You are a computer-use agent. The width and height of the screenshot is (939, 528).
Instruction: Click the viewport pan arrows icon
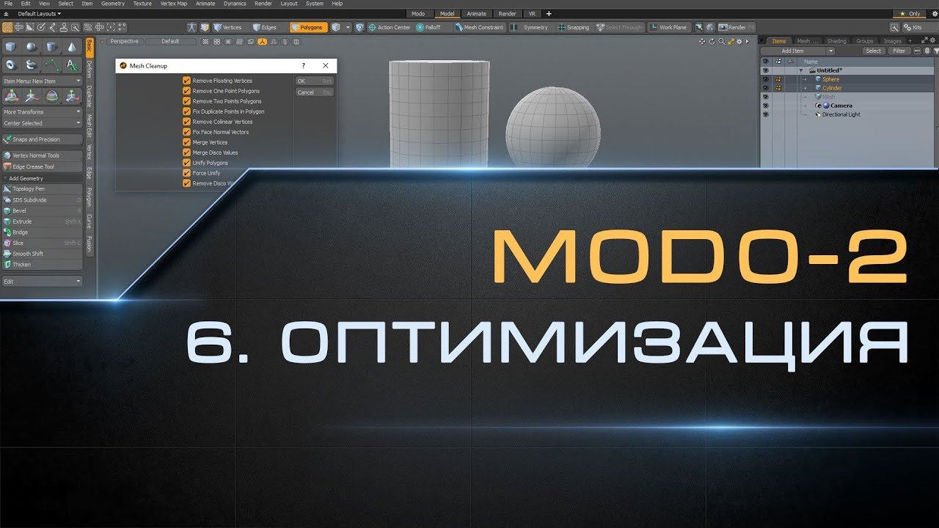point(703,41)
